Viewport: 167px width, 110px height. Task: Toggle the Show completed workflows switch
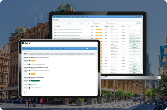tap(107, 23)
